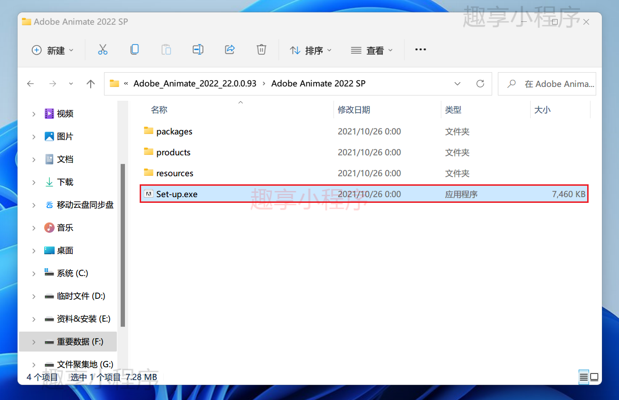The image size is (619, 400).
Task: Switch to details view layout button
Action: [584, 377]
